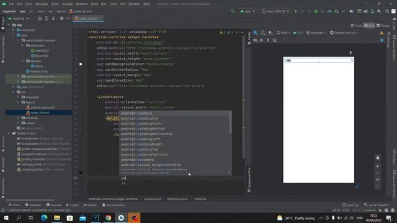
Task: Expand the drawable folder
Action: point(18,97)
